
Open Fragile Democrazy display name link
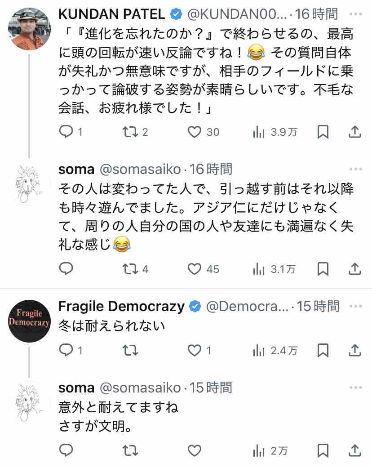point(121,307)
